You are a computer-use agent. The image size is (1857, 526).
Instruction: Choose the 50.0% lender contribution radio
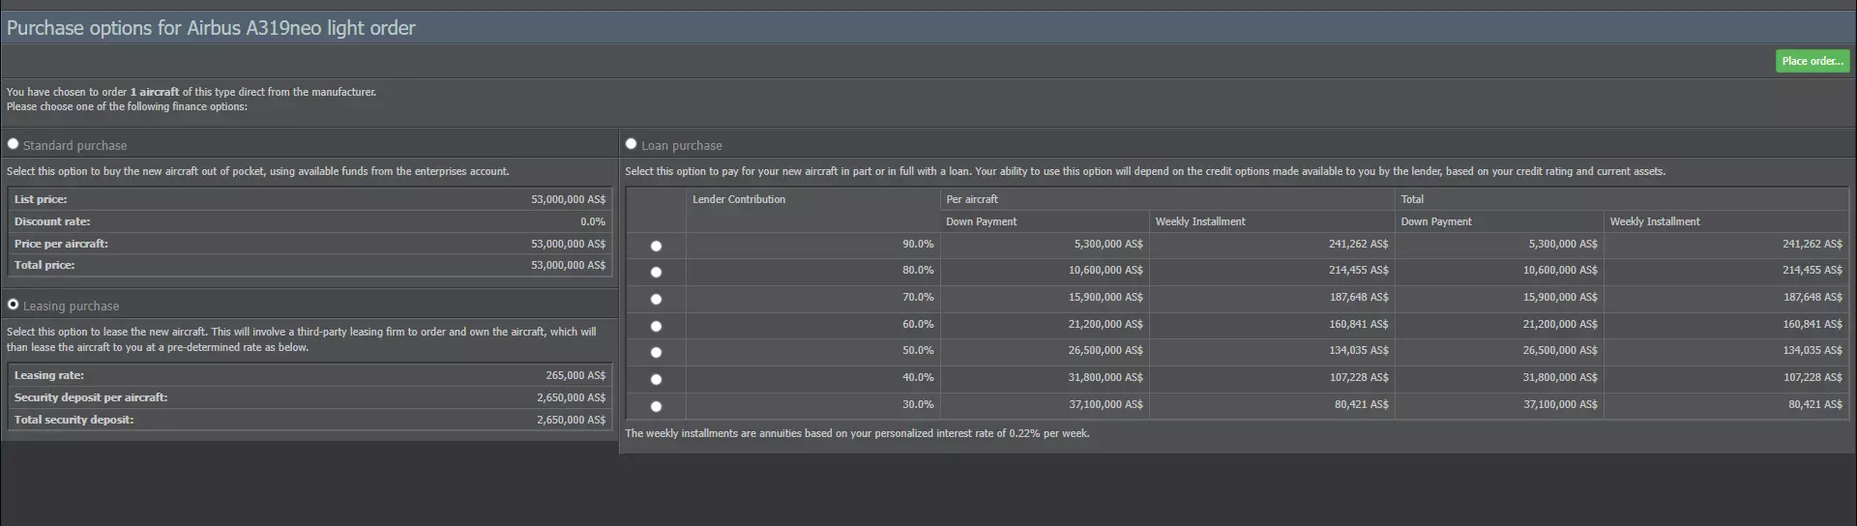657,352
